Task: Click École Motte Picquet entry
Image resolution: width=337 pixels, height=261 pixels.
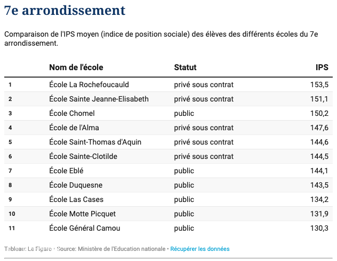Action: click(x=82, y=214)
